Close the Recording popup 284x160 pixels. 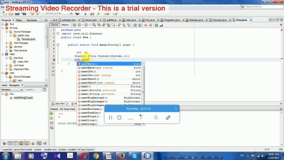click(x=176, y=108)
